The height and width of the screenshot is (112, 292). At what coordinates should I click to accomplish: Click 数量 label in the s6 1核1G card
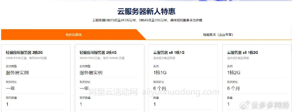pos(156,98)
